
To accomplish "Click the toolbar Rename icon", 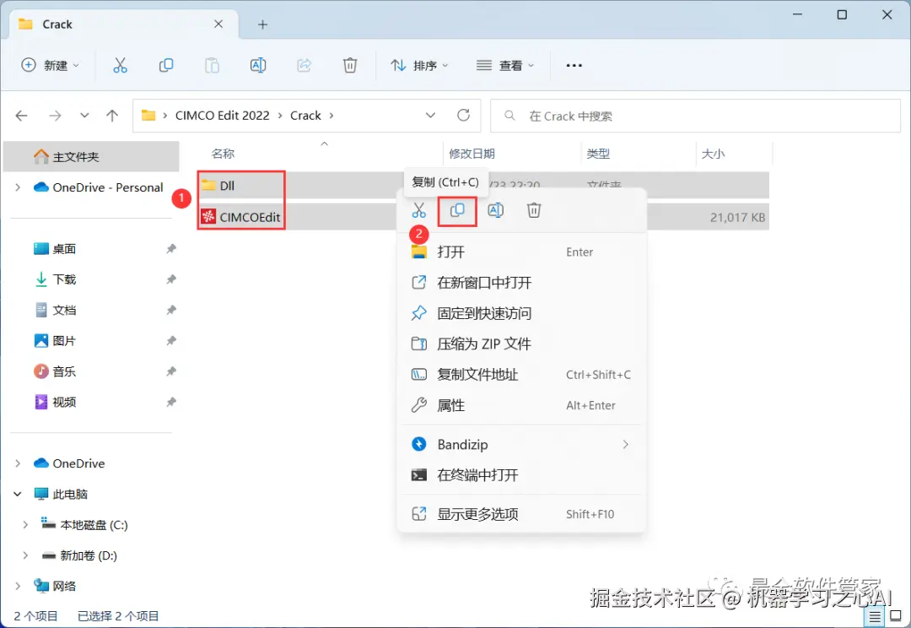I will (x=258, y=65).
